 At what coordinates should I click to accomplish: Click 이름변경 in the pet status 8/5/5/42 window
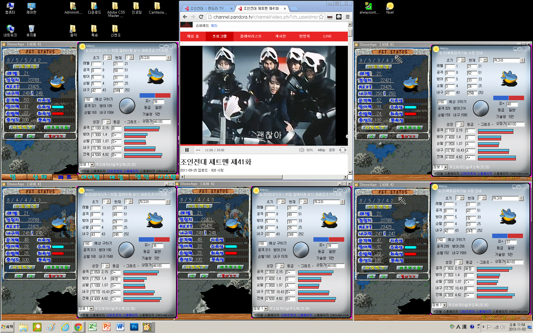(x=26, y=67)
